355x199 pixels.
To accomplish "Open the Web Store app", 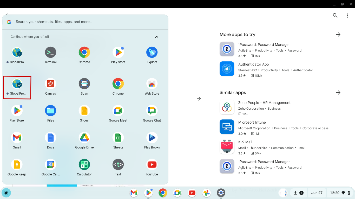I will [152, 87].
